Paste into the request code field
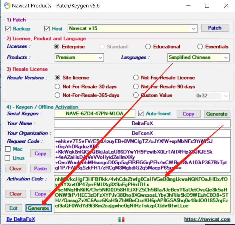The height and width of the screenshot is (225, 235). [x=40, y=169]
